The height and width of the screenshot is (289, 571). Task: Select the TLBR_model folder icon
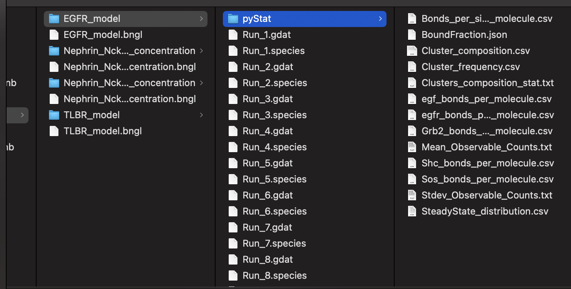[x=54, y=115]
